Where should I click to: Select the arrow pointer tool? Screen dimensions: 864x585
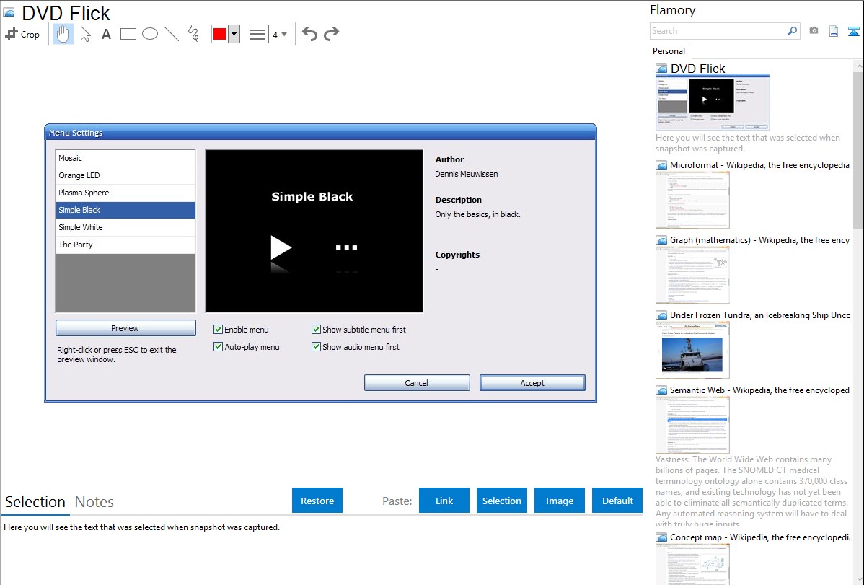[x=85, y=34]
